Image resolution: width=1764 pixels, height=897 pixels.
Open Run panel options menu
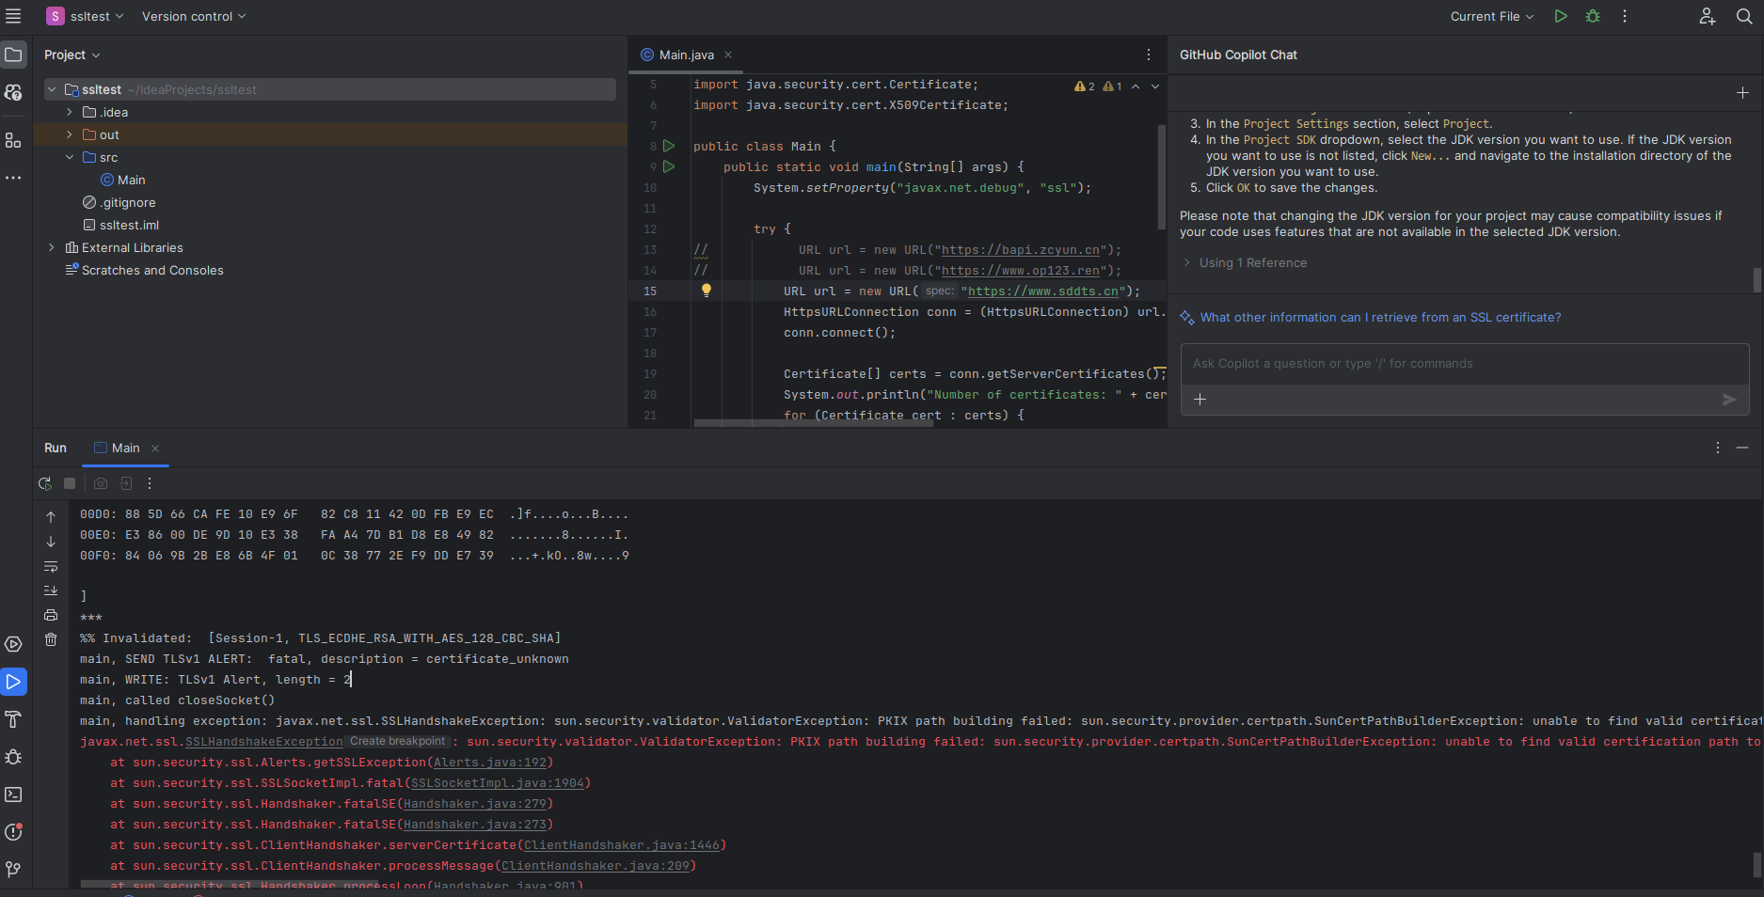(1718, 448)
